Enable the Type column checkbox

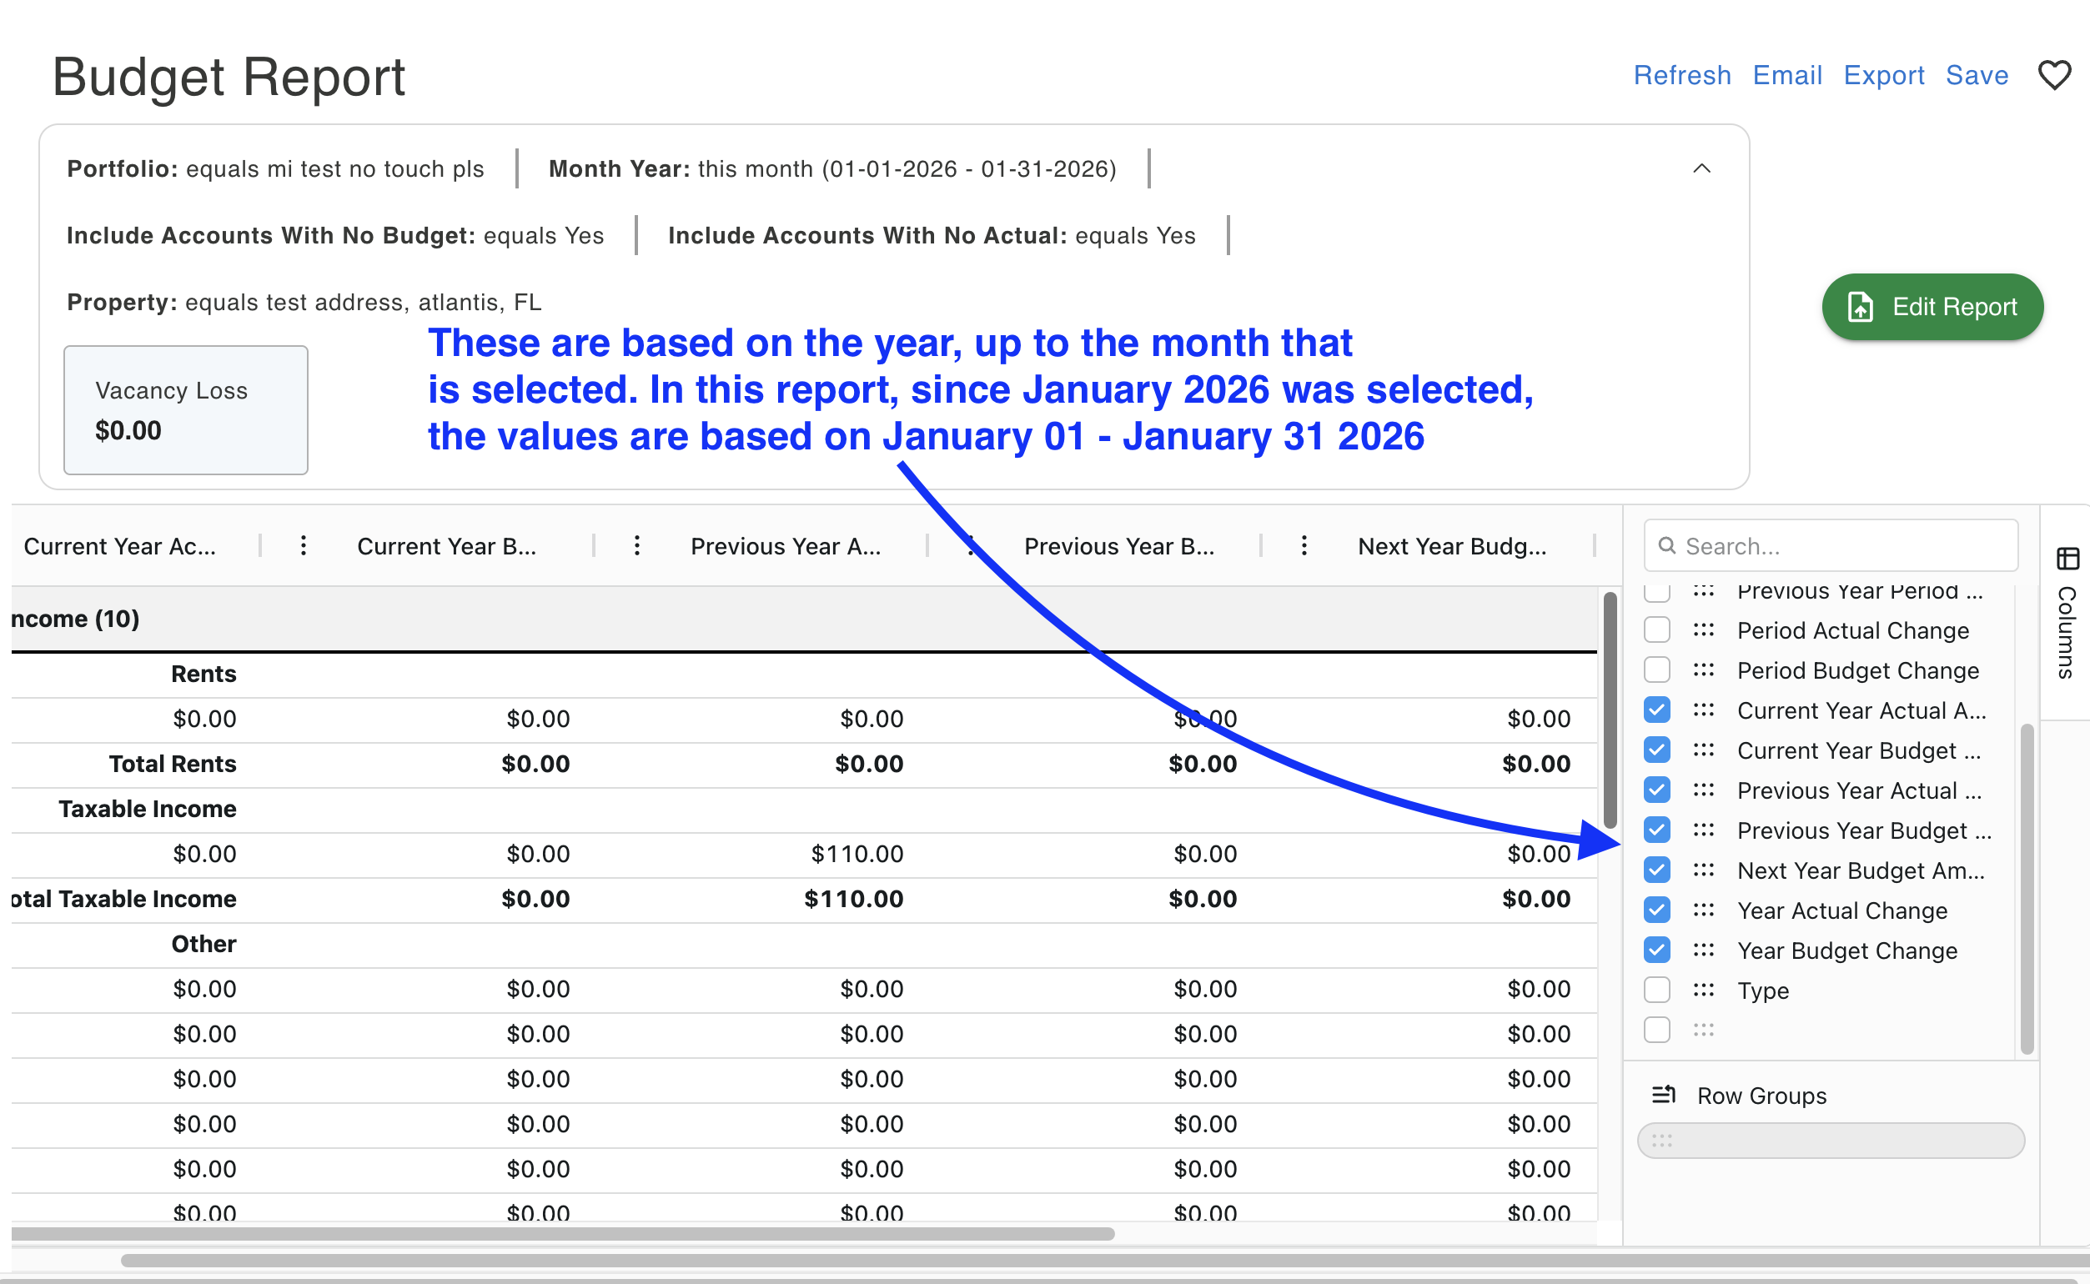[1656, 991]
